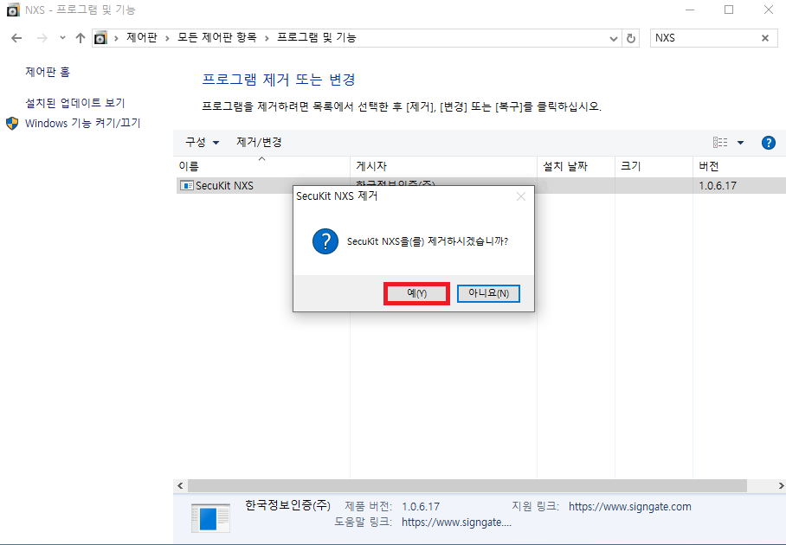This screenshot has height=545, width=786.
Task: Click the program thumbnail in the details pane
Action: [x=210, y=518]
